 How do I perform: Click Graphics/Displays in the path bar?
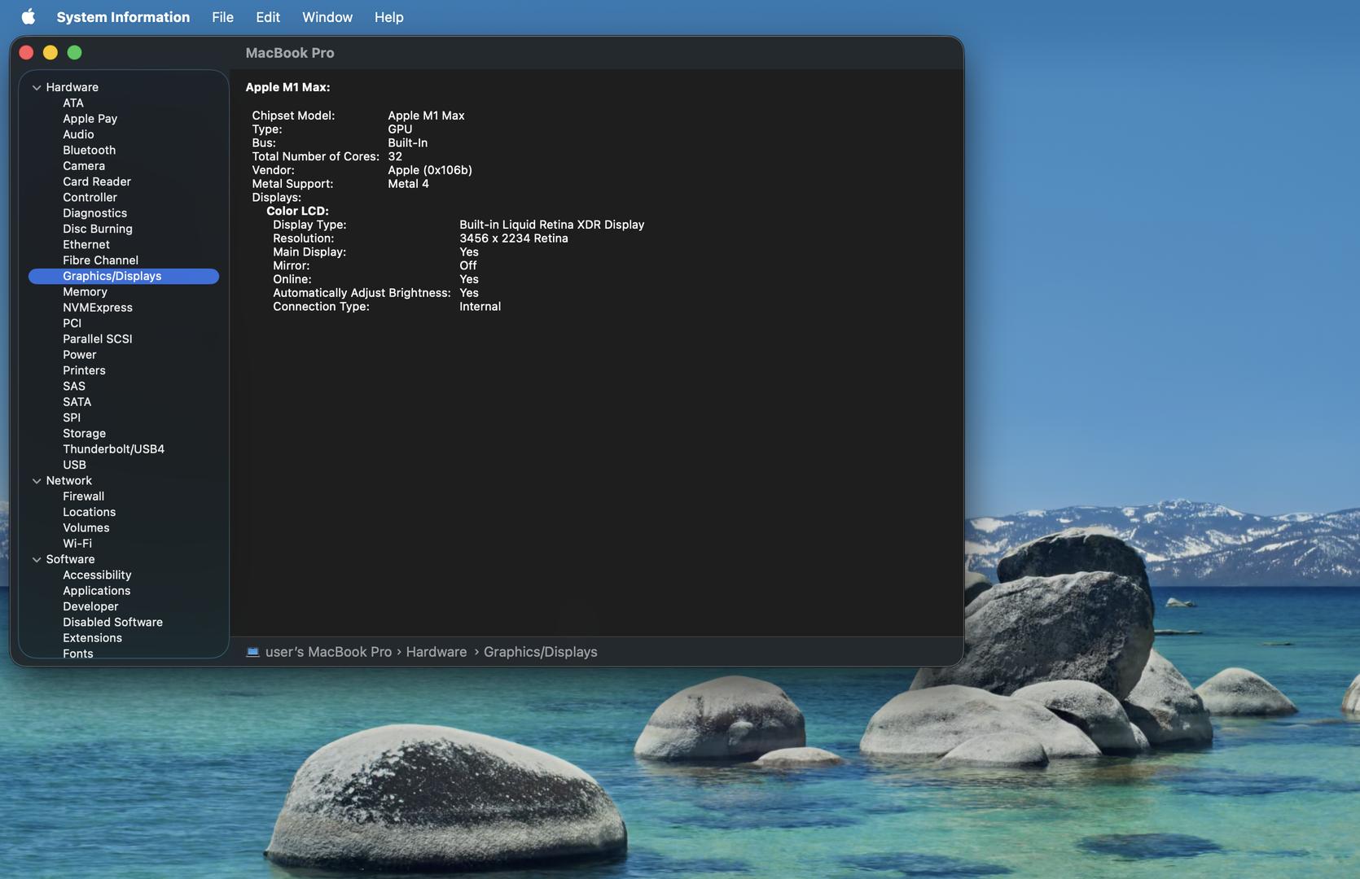tap(540, 652)
